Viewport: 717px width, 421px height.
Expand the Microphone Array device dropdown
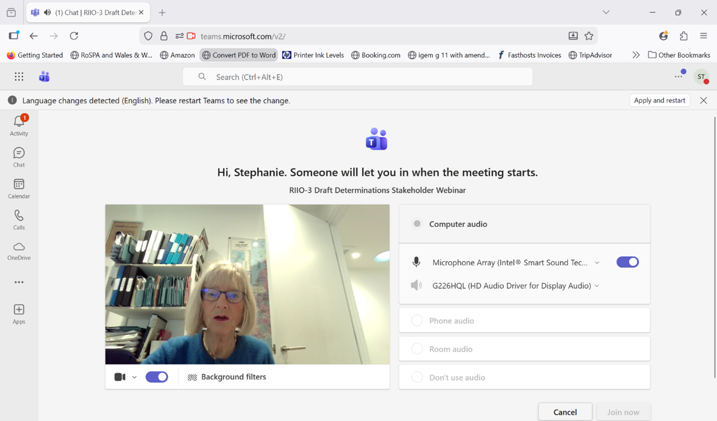click(x=597, y=263)
